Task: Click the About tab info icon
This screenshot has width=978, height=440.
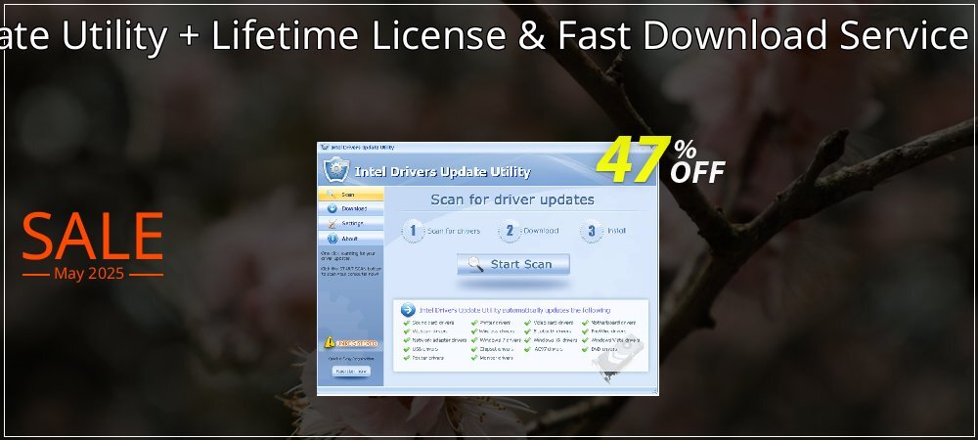Action: click(332, 238)
